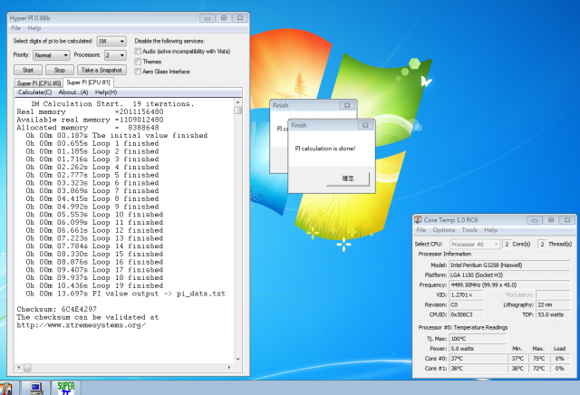Click the Core #0 temperature 37°C field

478,359
